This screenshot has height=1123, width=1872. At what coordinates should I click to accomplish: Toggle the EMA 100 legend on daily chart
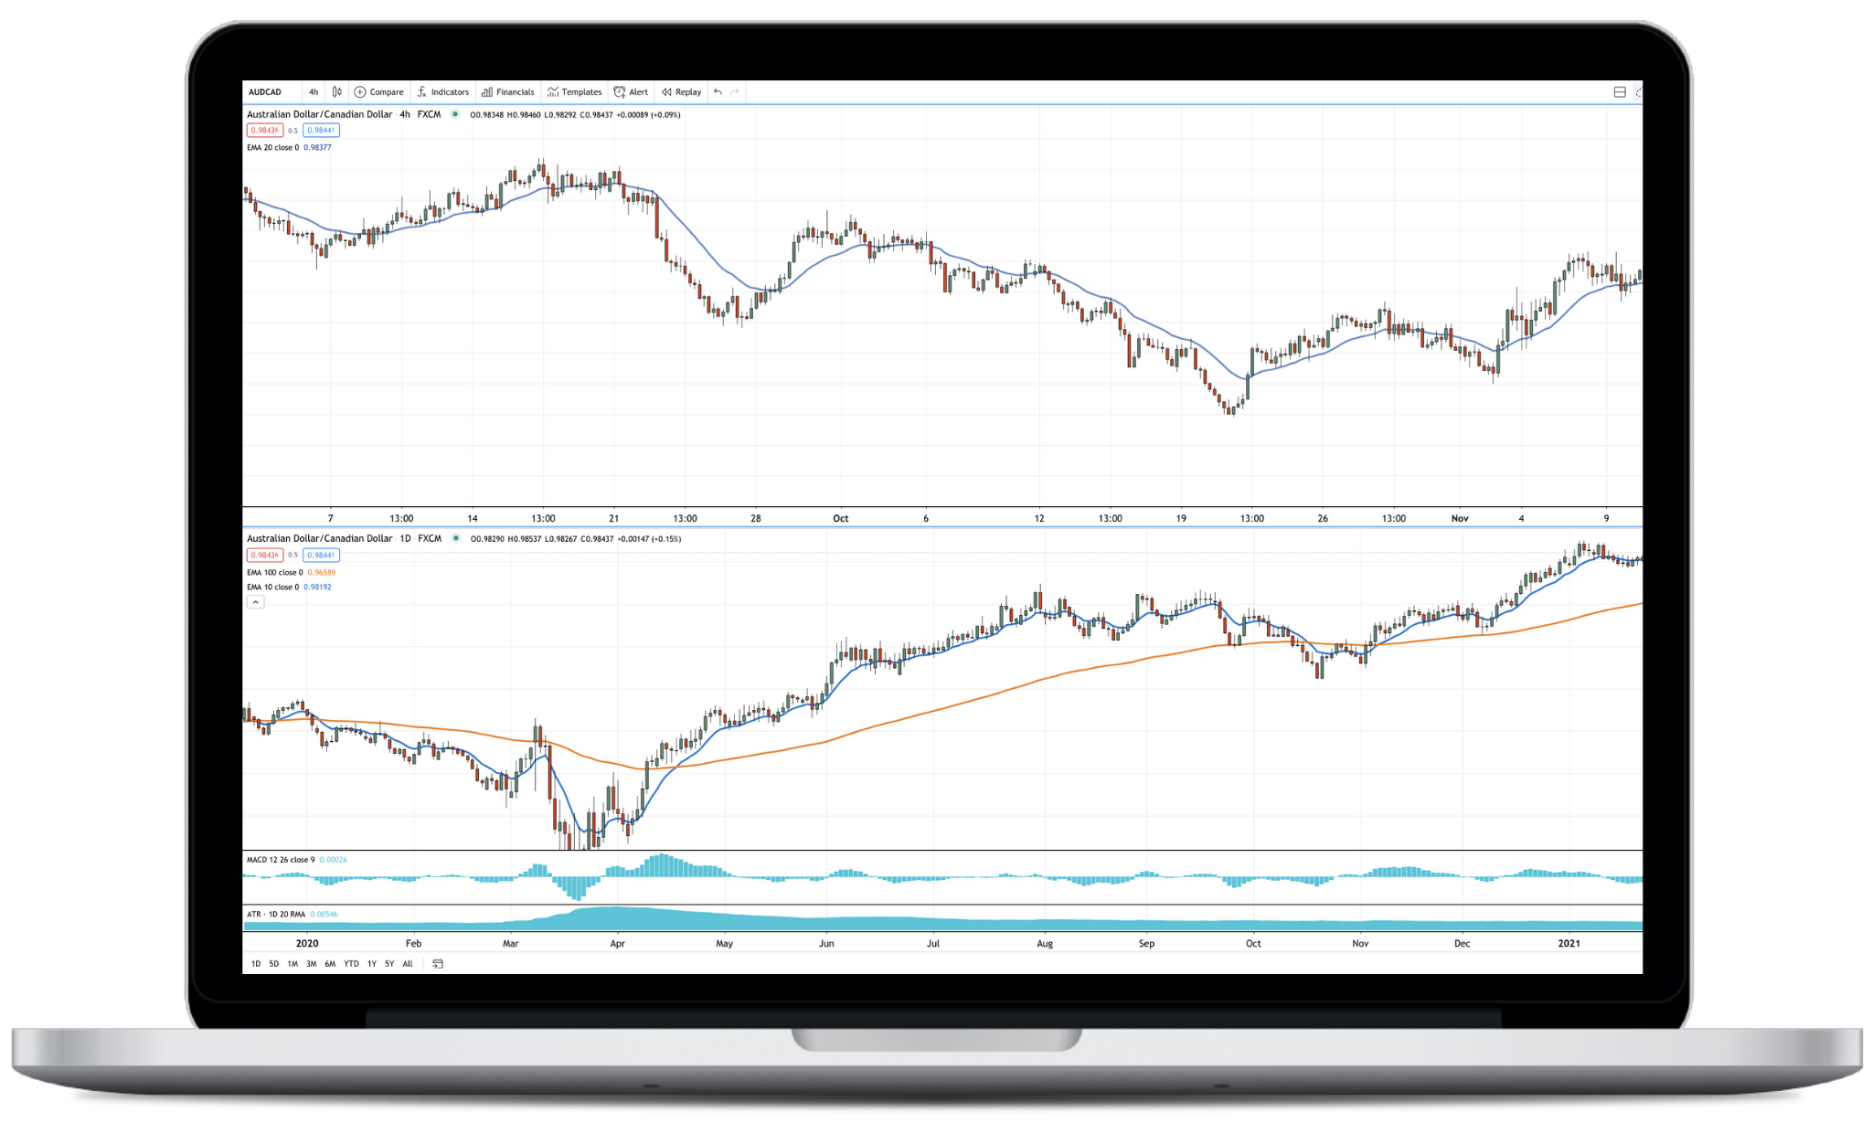pos(274,572)
